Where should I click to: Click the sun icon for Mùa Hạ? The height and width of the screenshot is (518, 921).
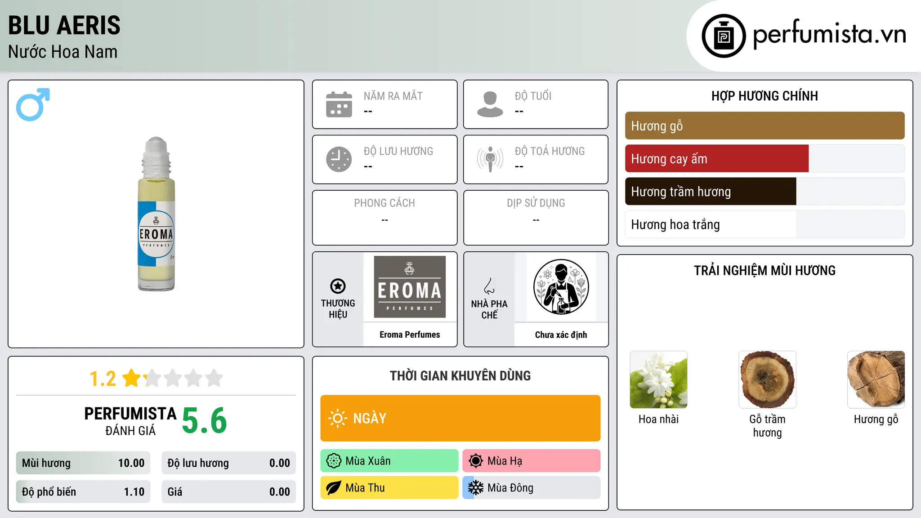pos(476,461)
